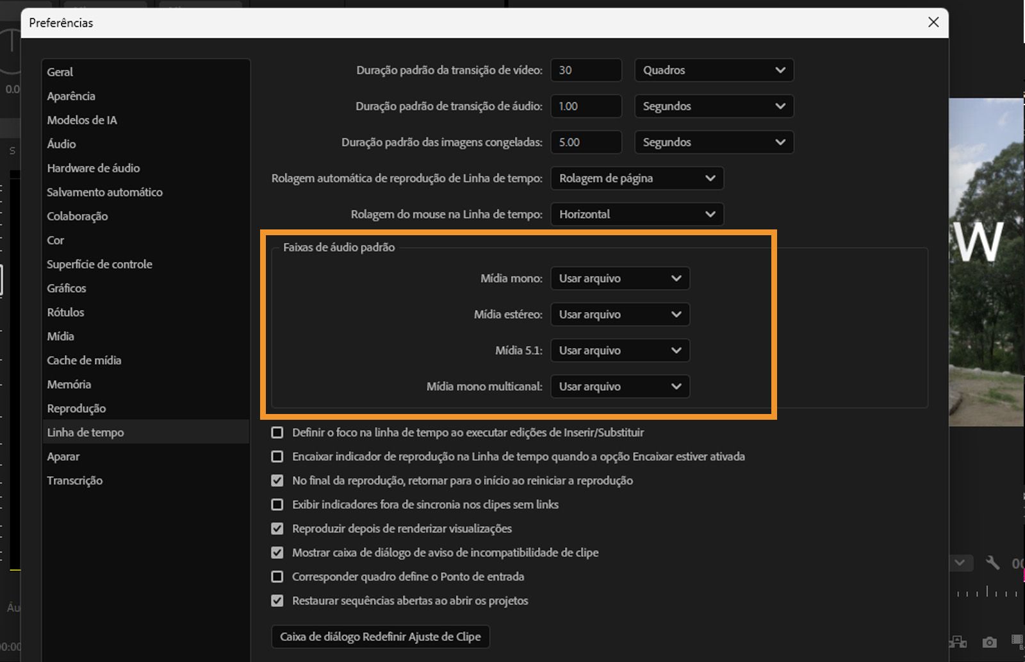
Task: Switch to the Reprodução section
Action: tap(77, 408)
